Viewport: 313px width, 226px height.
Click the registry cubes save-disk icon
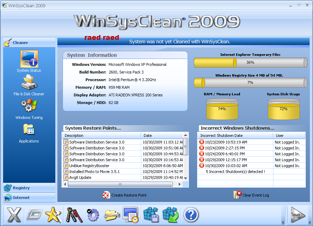coord(151,215)
